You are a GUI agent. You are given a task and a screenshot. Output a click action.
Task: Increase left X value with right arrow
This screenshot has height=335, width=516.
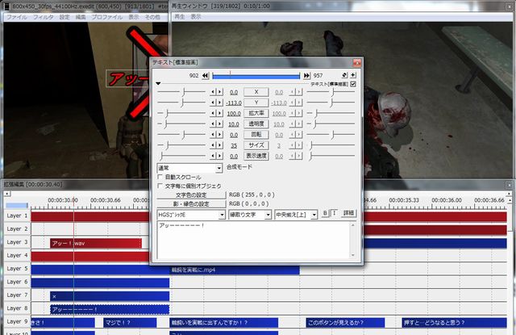(219, 92)
